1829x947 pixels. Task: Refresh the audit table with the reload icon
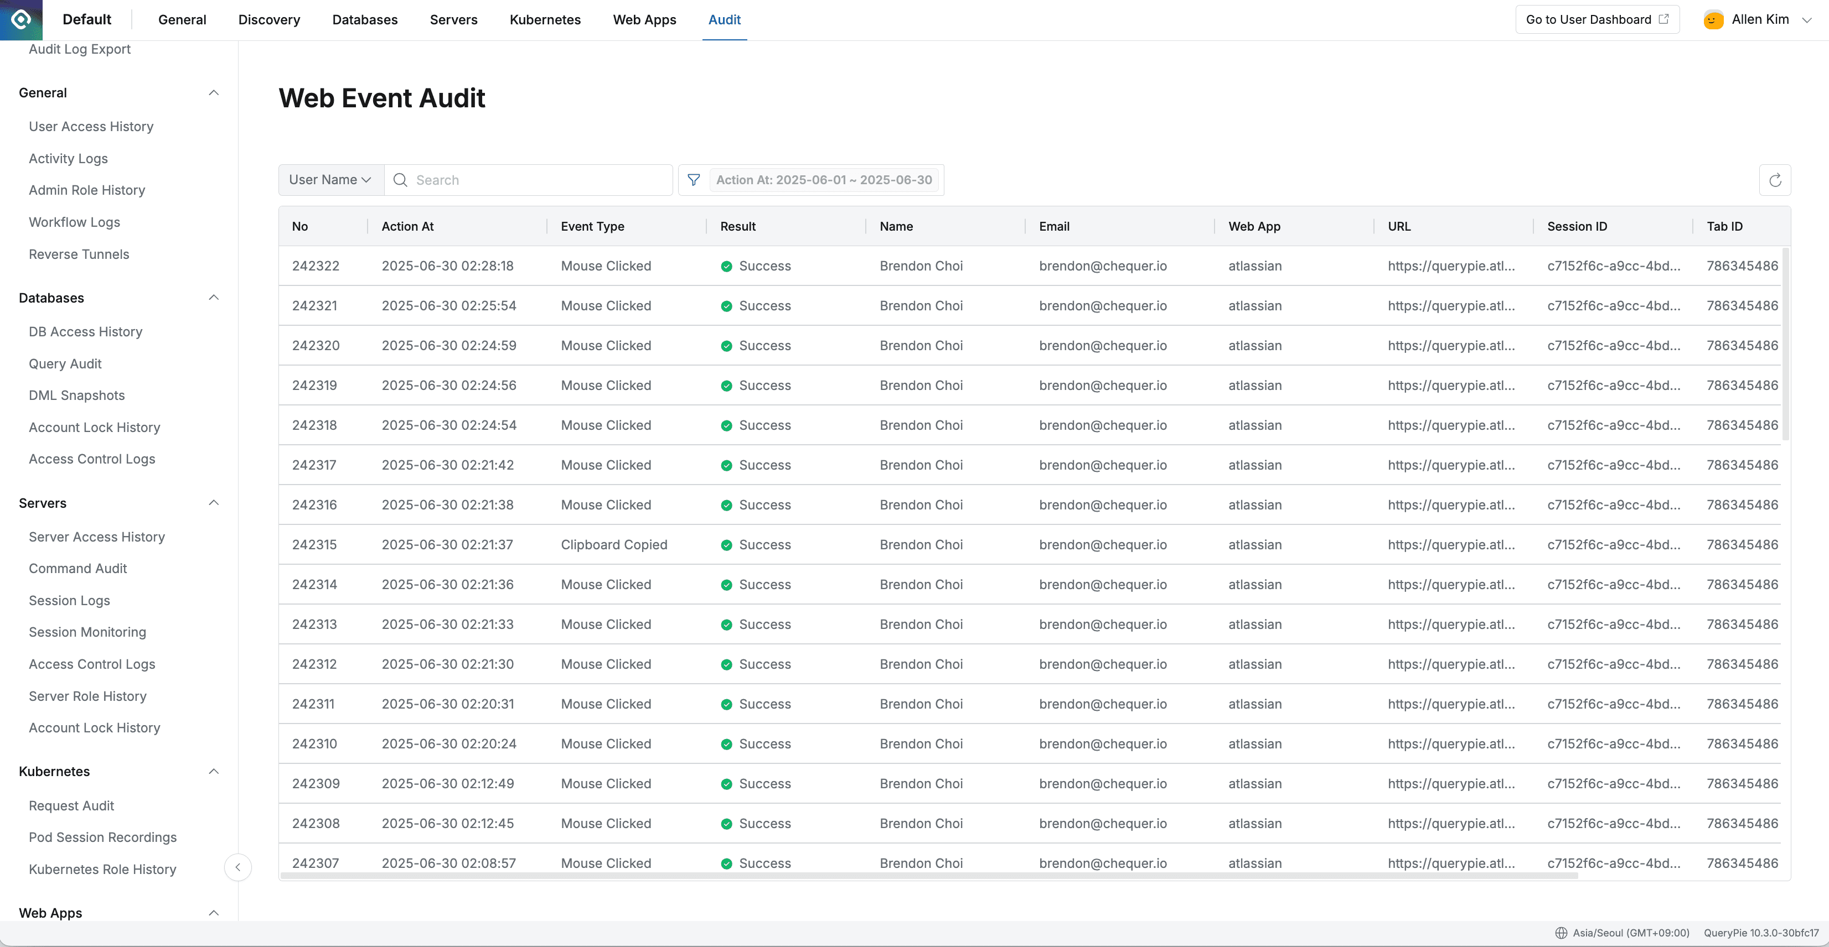click(1775, 179)
